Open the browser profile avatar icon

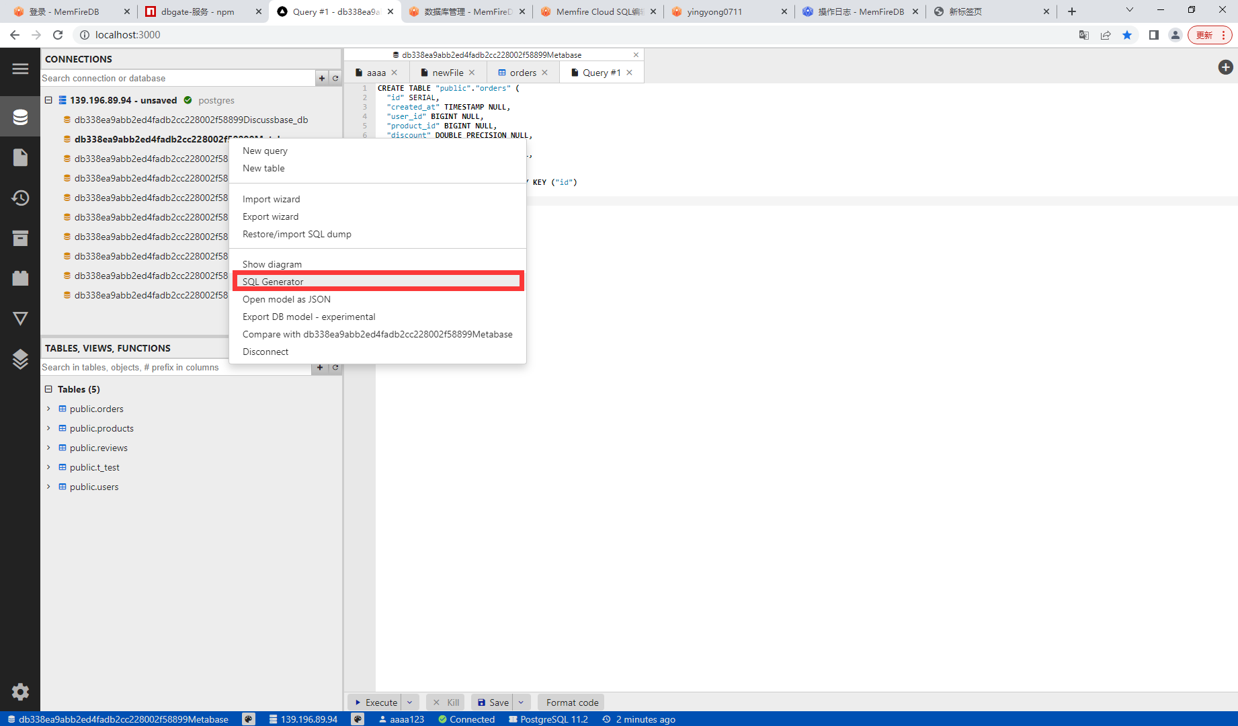pyautogui.click(x=1175, y=35)
